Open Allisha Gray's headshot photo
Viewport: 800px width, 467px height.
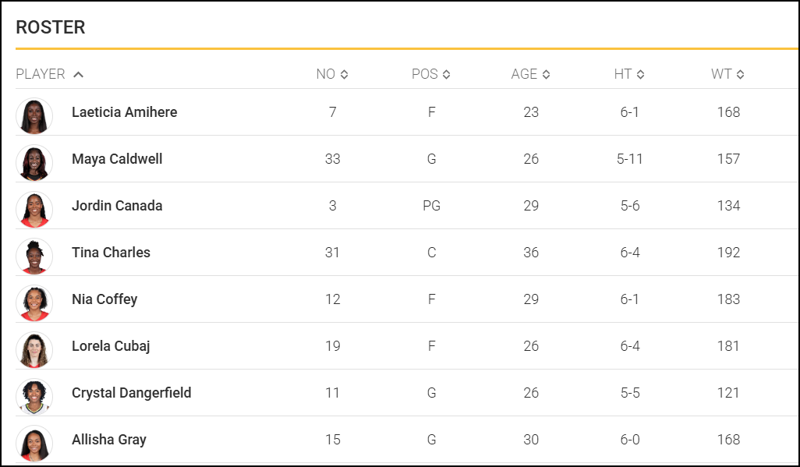click(34, 444)
